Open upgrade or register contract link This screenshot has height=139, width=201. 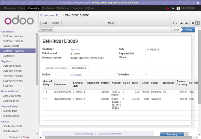pos(116,2)
